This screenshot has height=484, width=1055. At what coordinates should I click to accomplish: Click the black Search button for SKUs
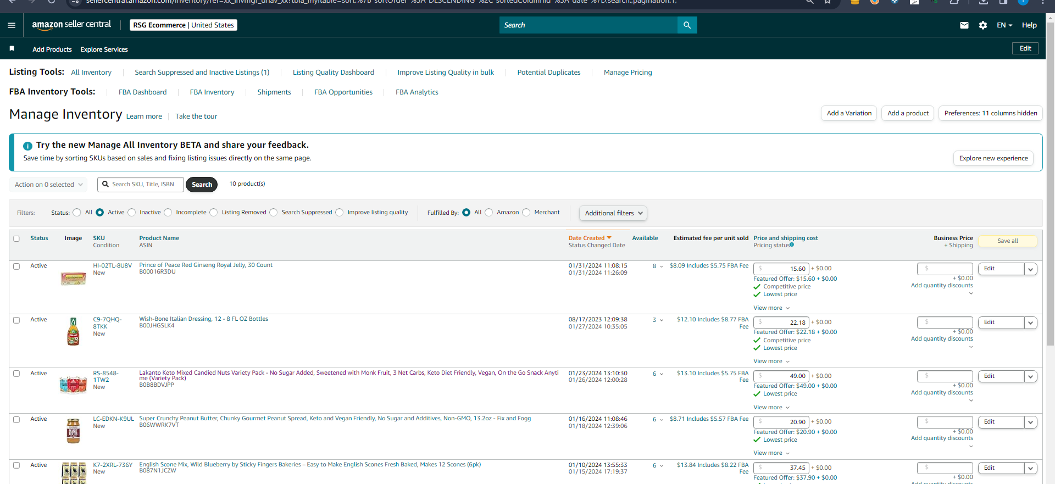tap(202, 185)
